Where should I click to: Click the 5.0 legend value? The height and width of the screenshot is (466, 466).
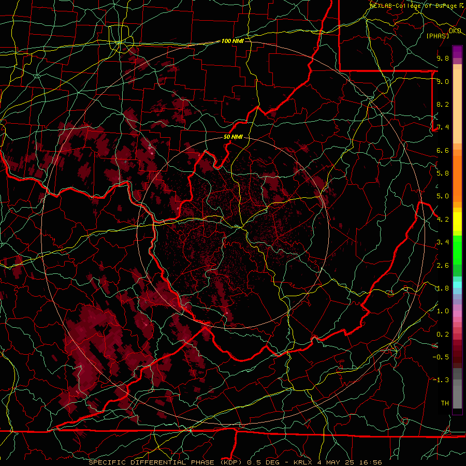[443, 196]
